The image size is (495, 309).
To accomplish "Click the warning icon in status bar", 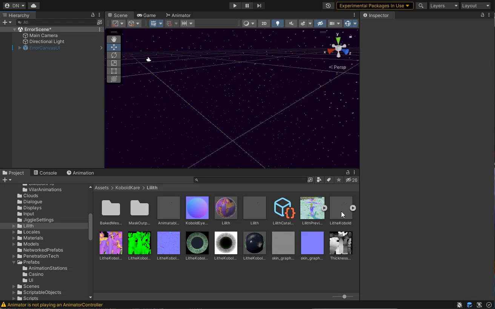I will click(4, 304).
